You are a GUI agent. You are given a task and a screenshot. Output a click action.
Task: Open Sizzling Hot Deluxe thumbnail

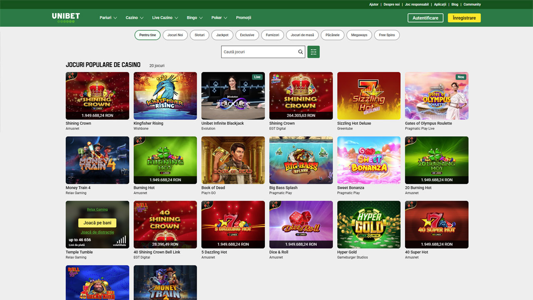369,96
